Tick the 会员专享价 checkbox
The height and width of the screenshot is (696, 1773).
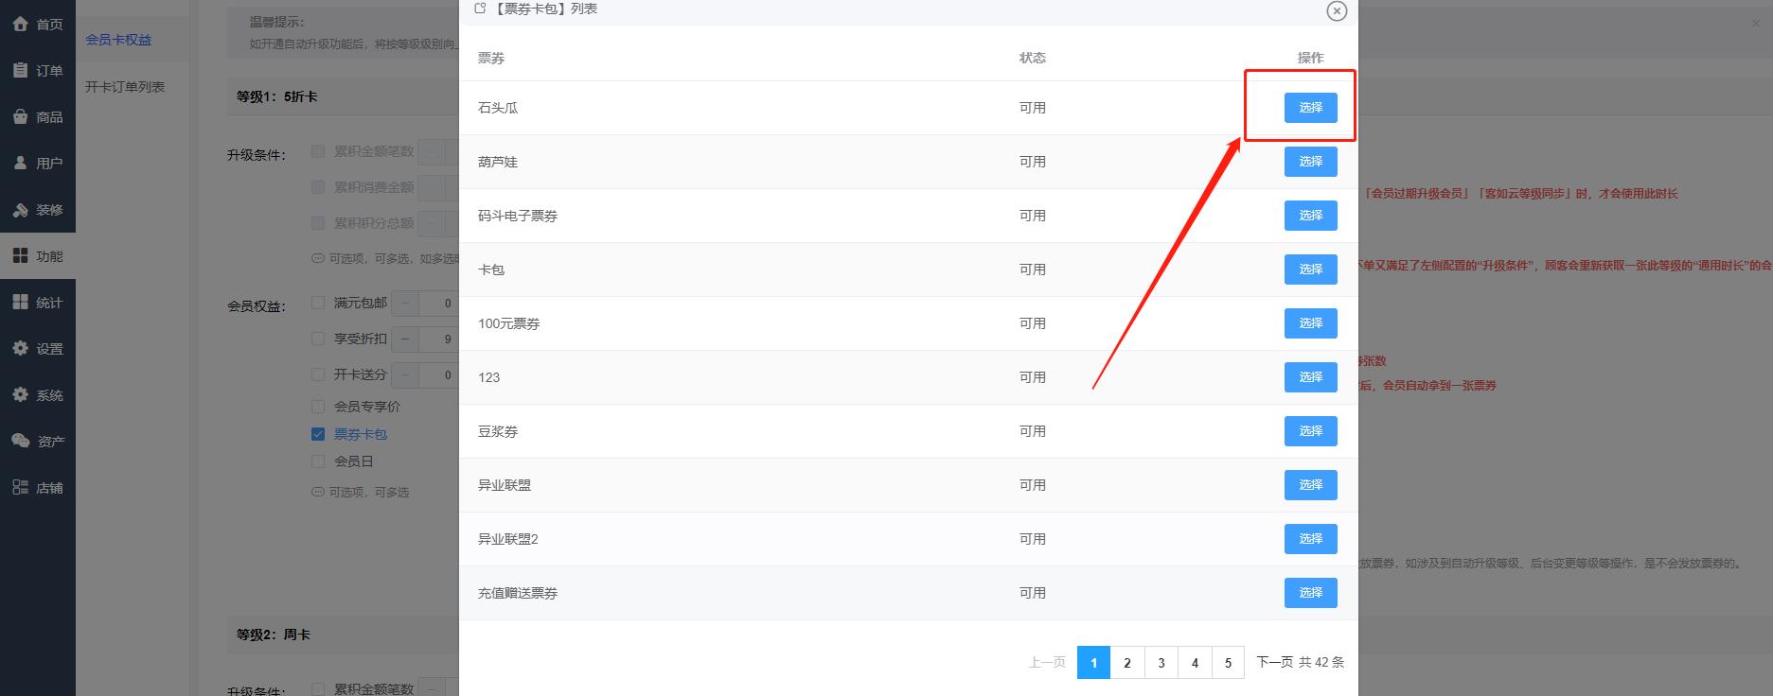(x=318, y=406)
